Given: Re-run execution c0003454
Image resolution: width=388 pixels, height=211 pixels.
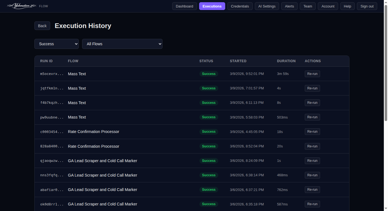Looking at the screenshot, I should (312, 132).
